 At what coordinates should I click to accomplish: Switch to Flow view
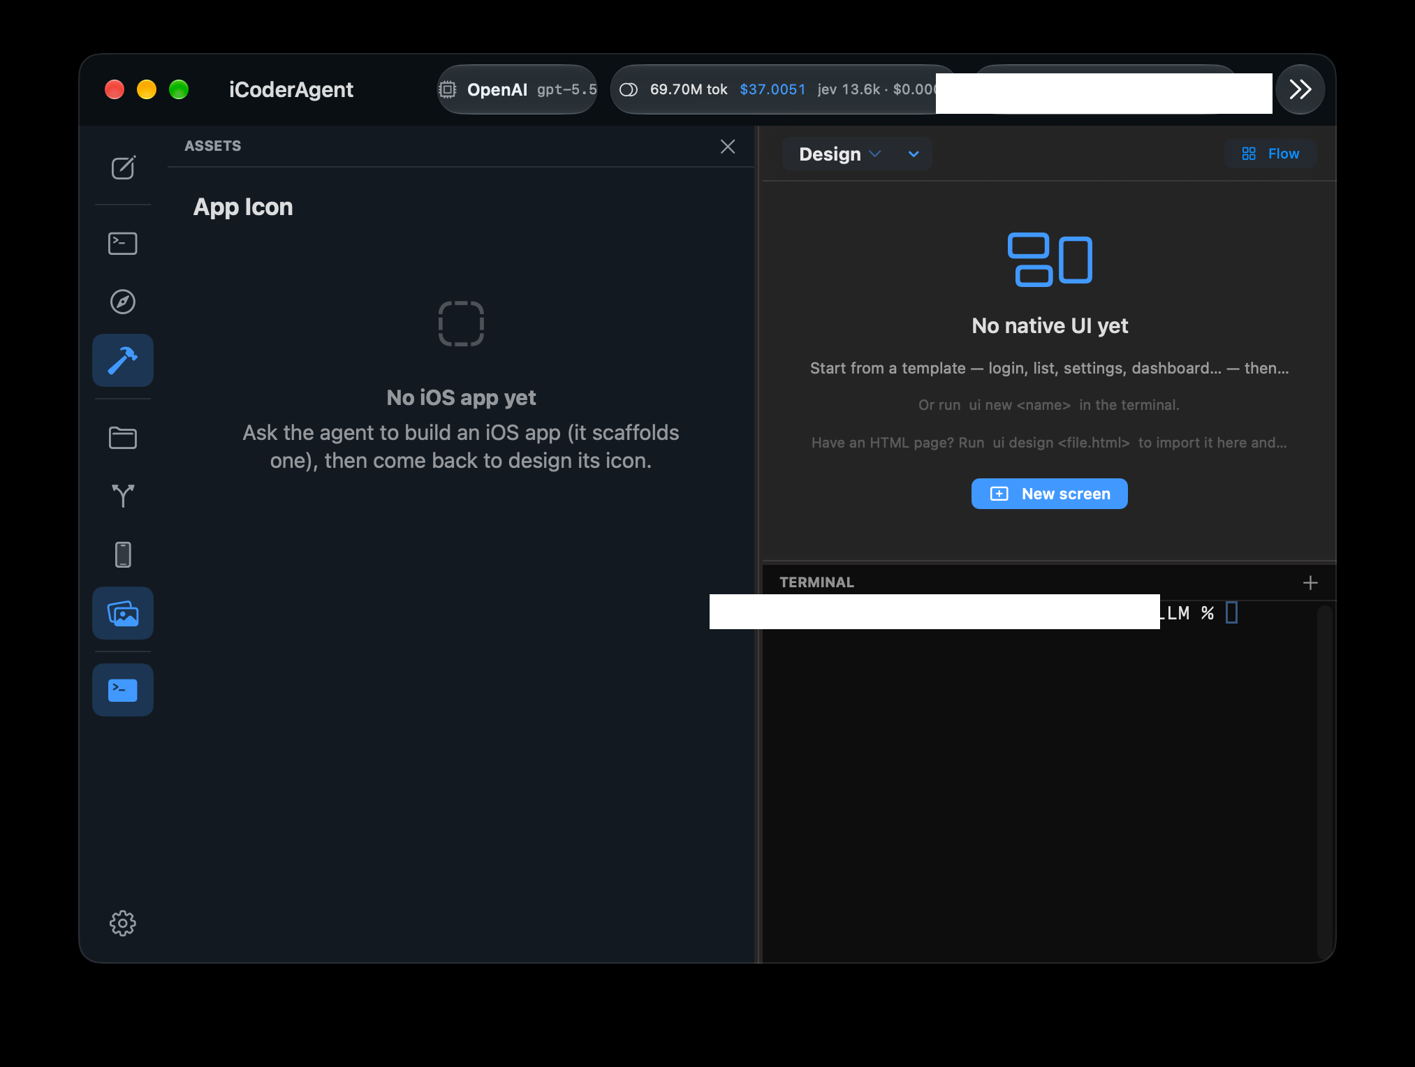click(x=1270, y=154)
